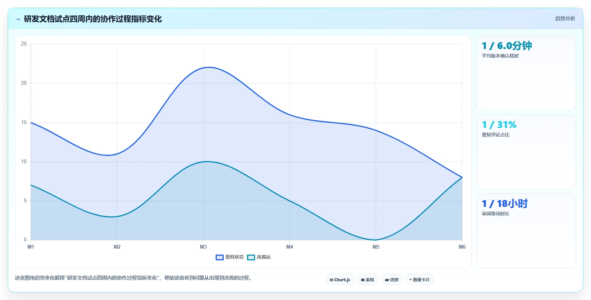Click the 5 y-axis tick label
591x300 pixels.
(25, 201)
